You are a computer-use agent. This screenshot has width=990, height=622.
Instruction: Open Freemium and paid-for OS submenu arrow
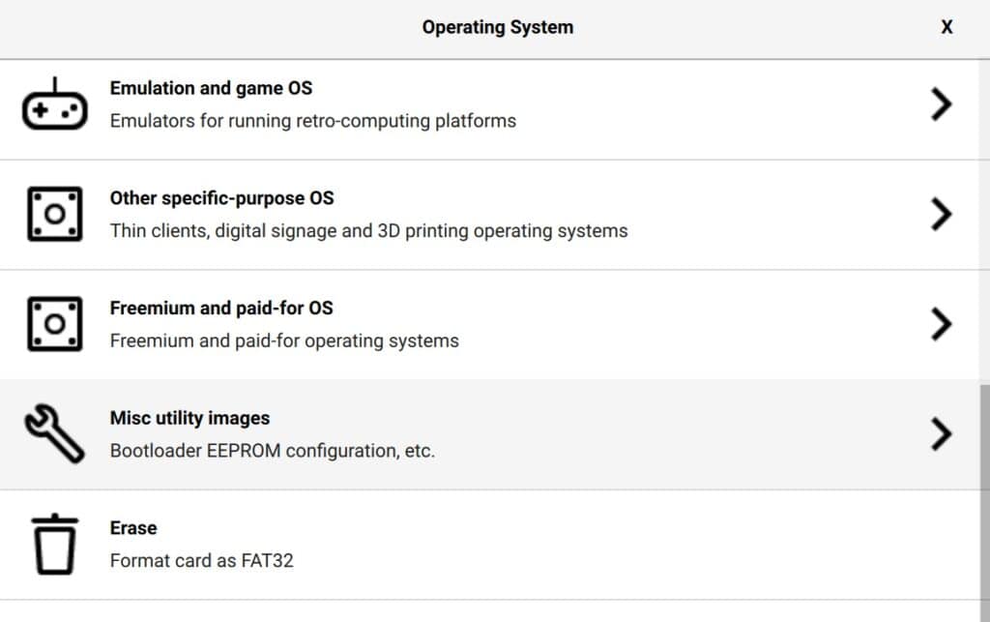(x=941, y=324)
